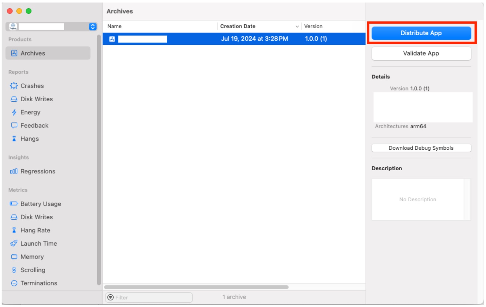The height and width of the screenshot is (307, 486).
Task: Click the Feedback speech bubble icon
Action: click(x=14, y=126)
